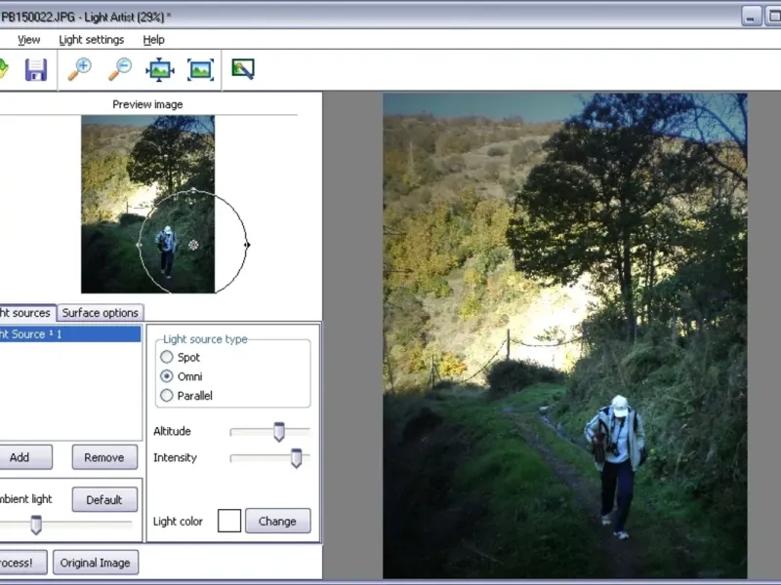
Task: Open the Help menu
Action: [153, 40]
